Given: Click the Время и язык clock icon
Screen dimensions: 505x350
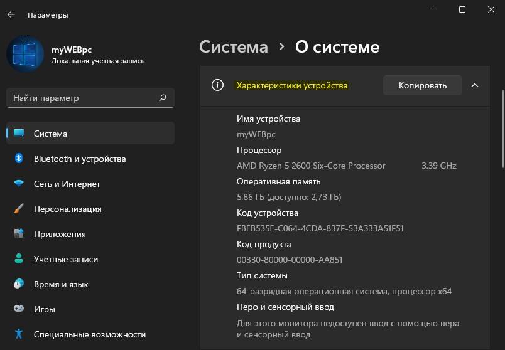Looking at the screenshot, I should [x=19, y=284].
